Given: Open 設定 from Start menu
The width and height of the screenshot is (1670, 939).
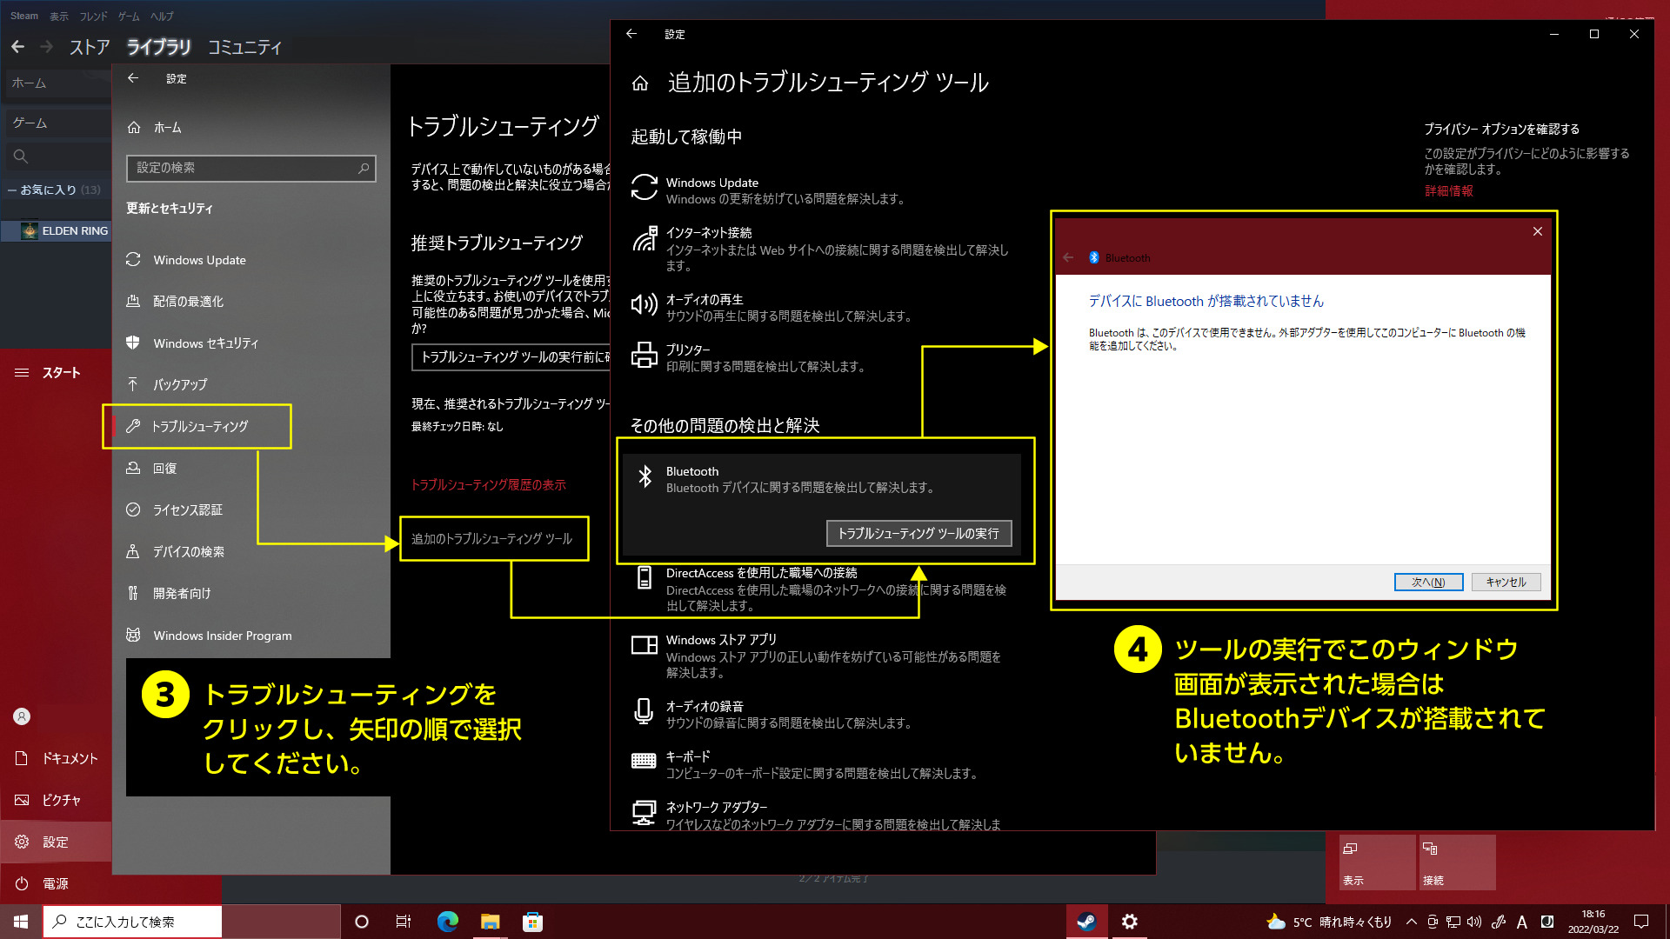Looking at the screenshot, I should (x=56, y=842).
